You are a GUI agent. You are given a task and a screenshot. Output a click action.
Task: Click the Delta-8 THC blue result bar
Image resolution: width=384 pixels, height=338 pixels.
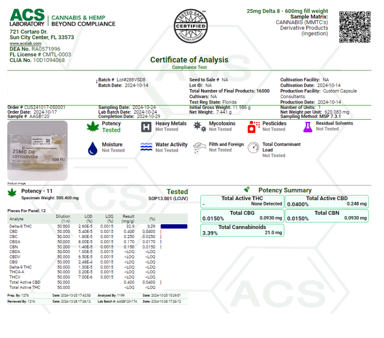[x=174, y=227]
